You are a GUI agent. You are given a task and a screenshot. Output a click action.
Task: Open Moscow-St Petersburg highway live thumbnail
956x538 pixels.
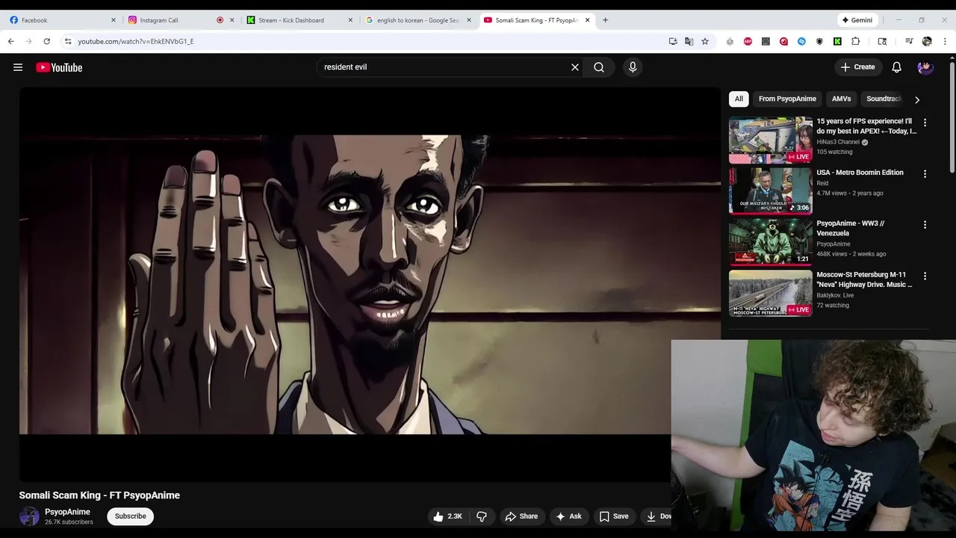pos(770,294)
